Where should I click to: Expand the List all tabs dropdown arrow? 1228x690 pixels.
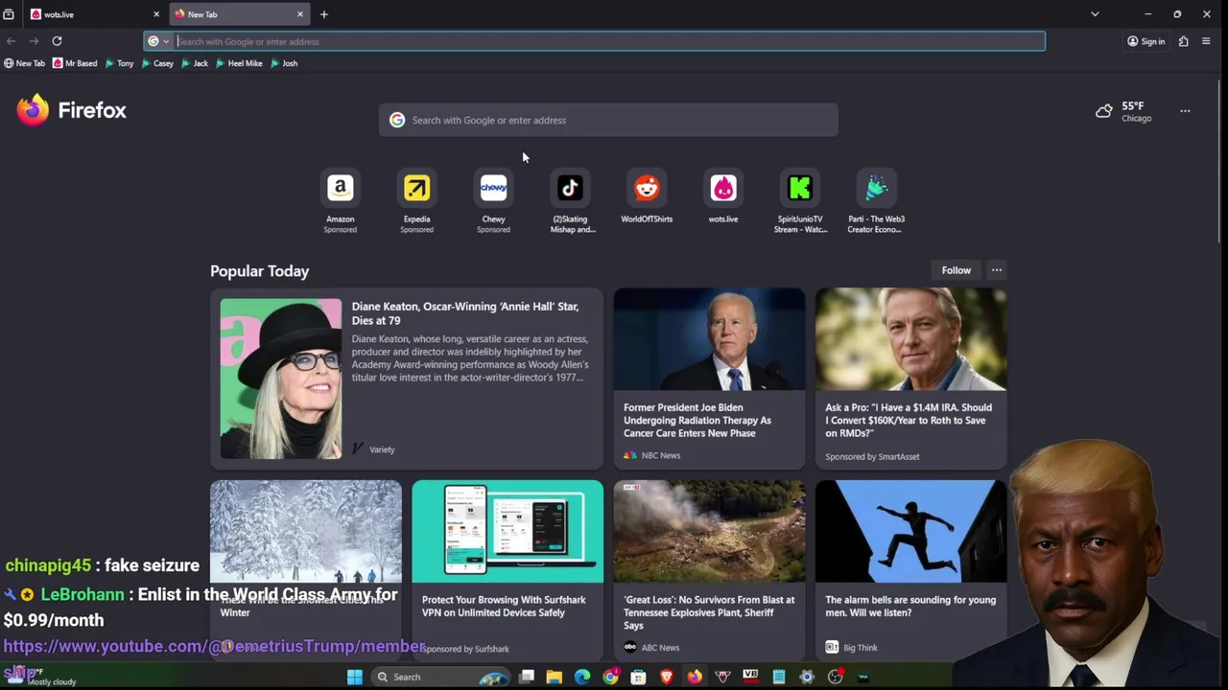[1095, 14]
